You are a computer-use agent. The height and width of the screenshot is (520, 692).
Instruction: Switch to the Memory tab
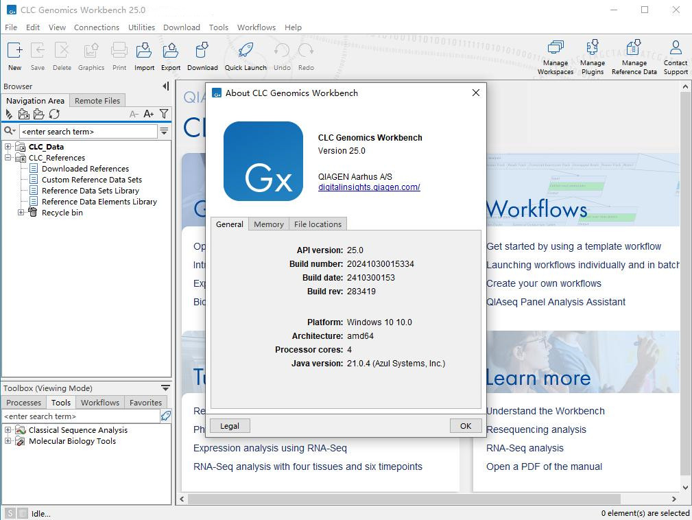[x=269, y=224]
